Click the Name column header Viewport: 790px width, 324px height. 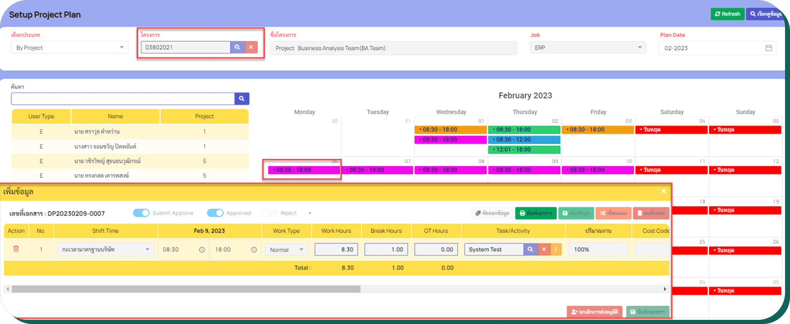[x=115, y=117]
